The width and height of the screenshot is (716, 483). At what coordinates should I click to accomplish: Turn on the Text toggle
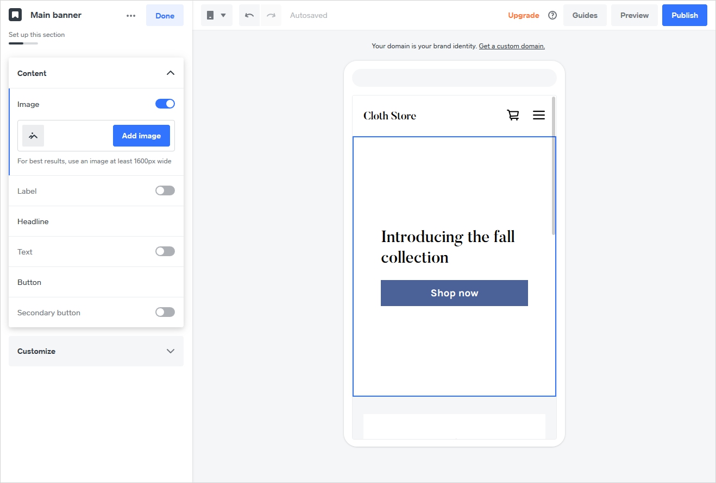[165, 251]
